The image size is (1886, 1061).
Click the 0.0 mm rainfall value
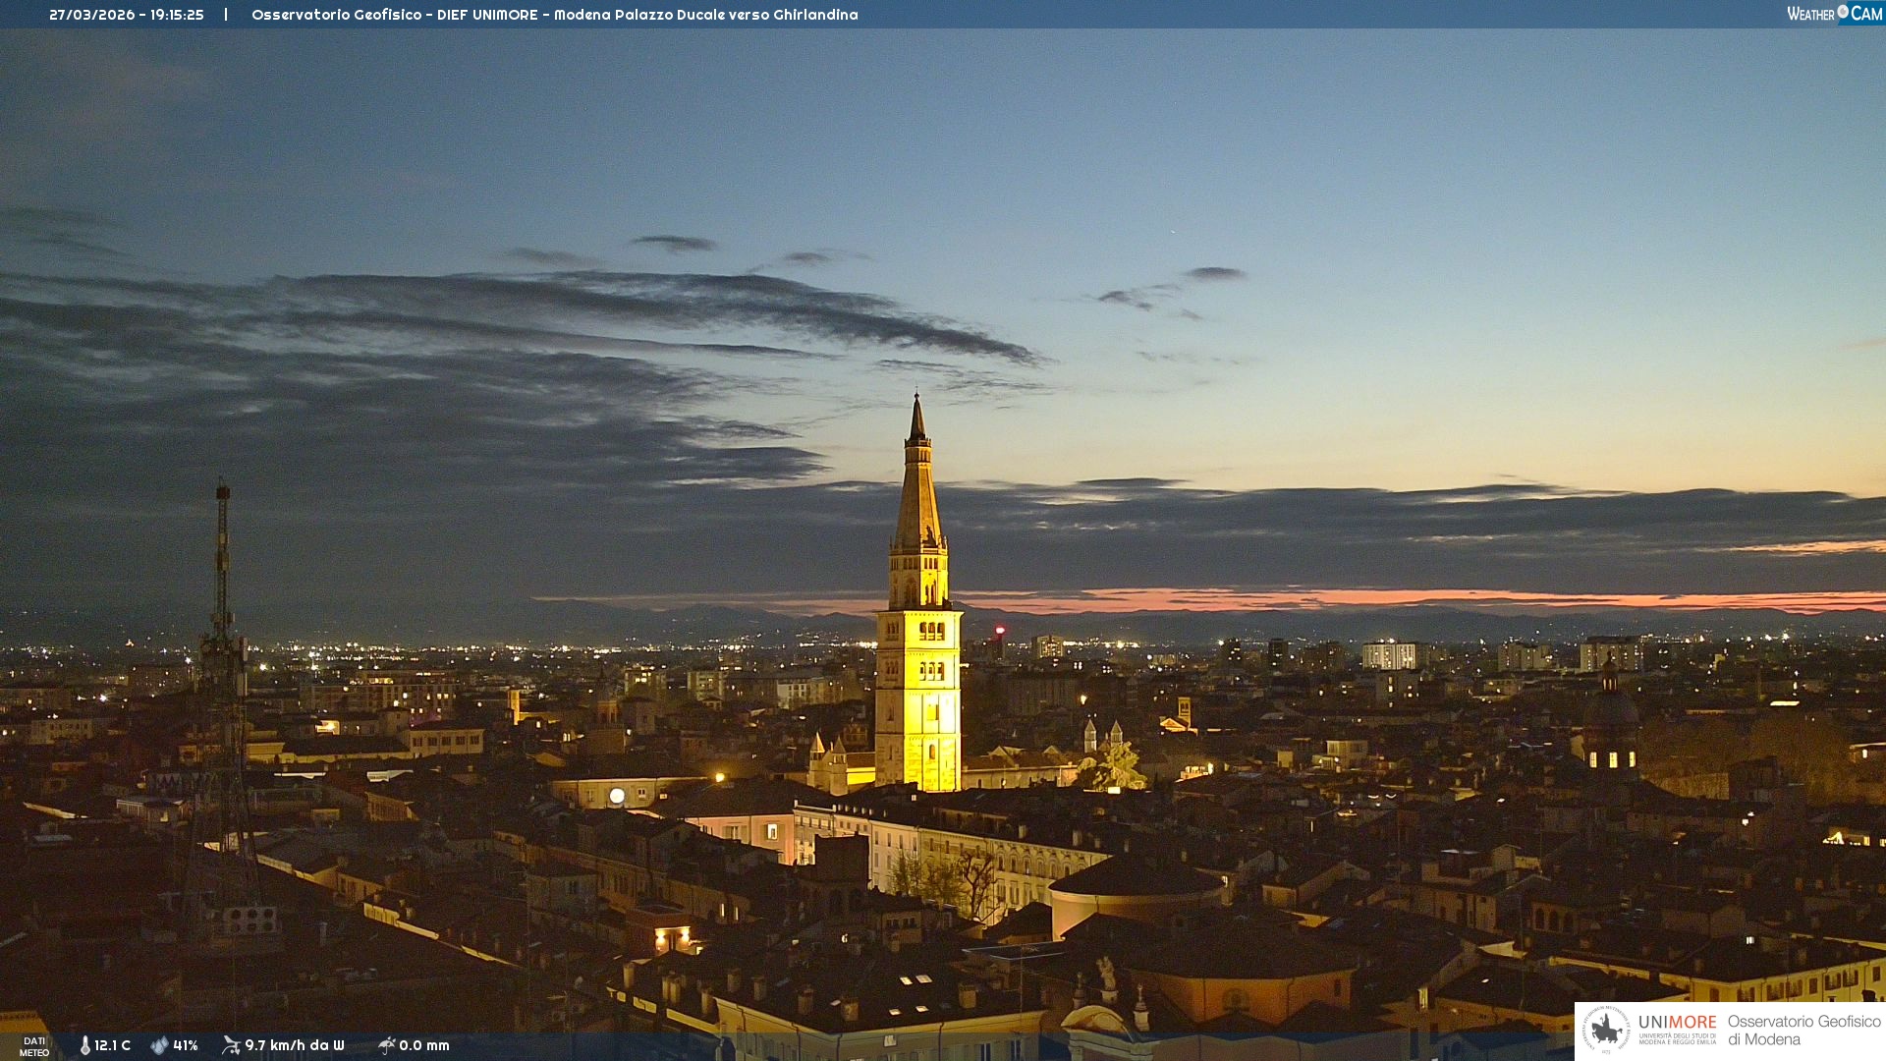(x=424, y=1045)
